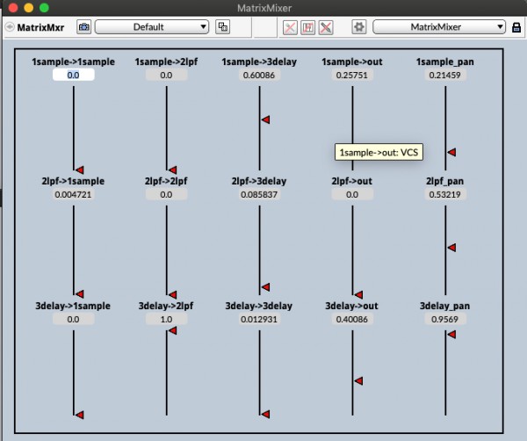Click the "1sample_pan" label
The image size is (527, 441).
(x=445, y=61)
